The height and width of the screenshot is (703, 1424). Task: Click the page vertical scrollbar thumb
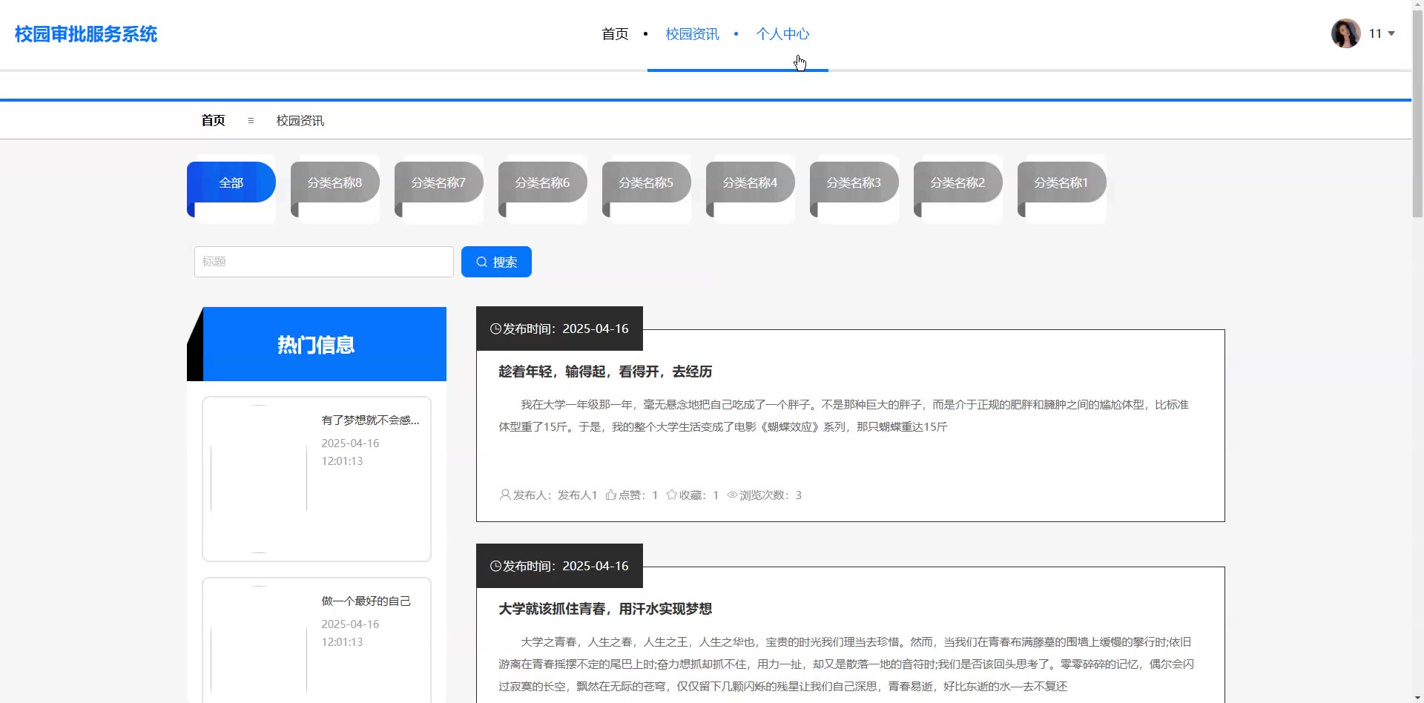pos(1417,111)
